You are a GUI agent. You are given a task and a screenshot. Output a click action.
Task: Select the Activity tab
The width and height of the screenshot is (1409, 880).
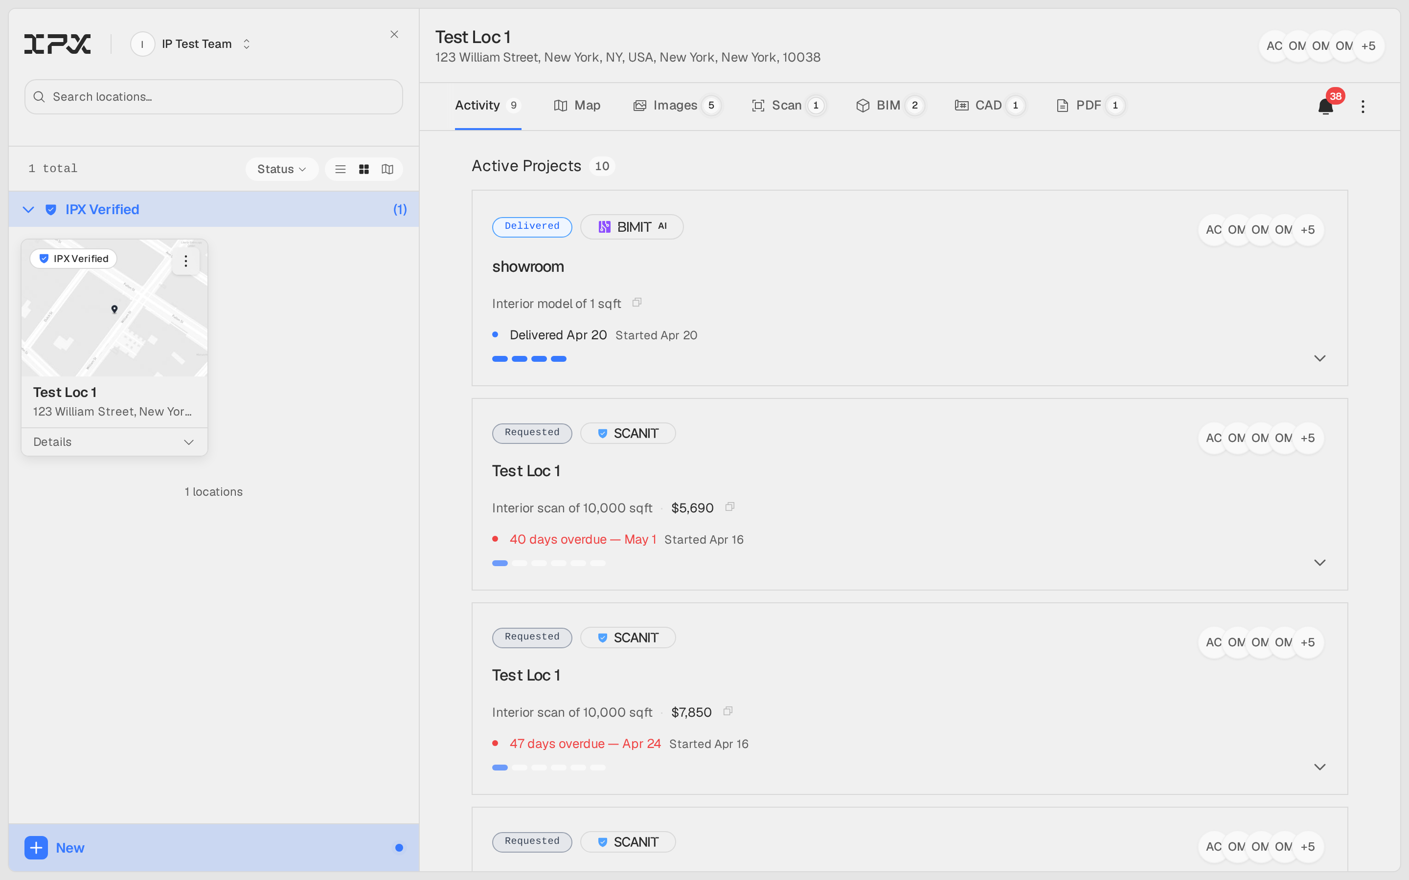(x=488, y=105)
